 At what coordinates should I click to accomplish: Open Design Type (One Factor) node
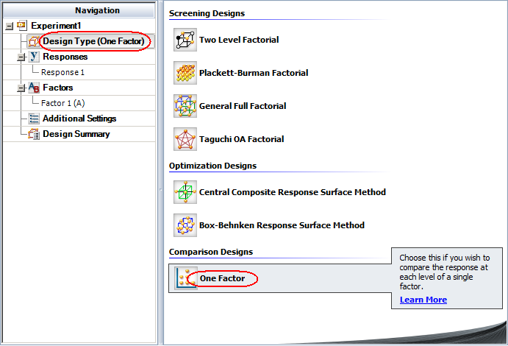(94, 41)
